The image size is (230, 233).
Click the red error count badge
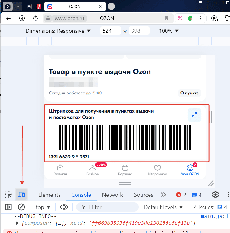[x=181, y=195]
